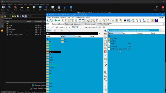The image size is (166, 93).
Task: Click the red Exit power icon in MobaXterm
Action: (163, 8)
